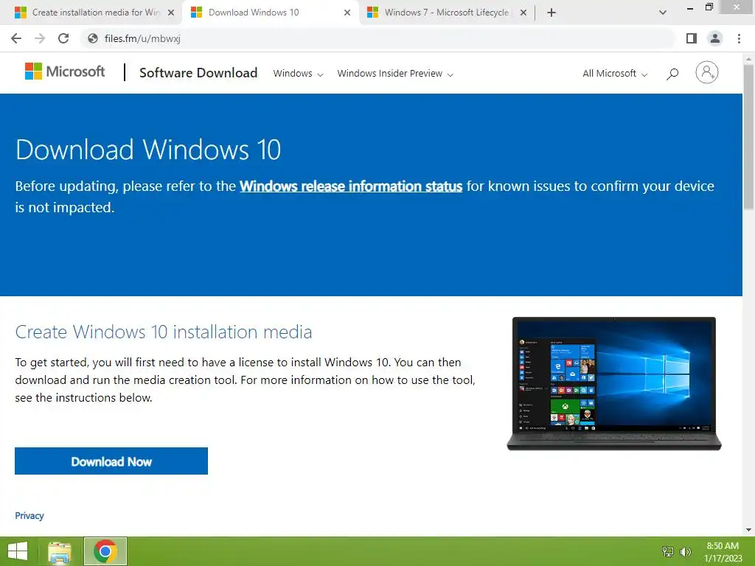
Task: Click the browser forward arrow
Action: (40, 38)
